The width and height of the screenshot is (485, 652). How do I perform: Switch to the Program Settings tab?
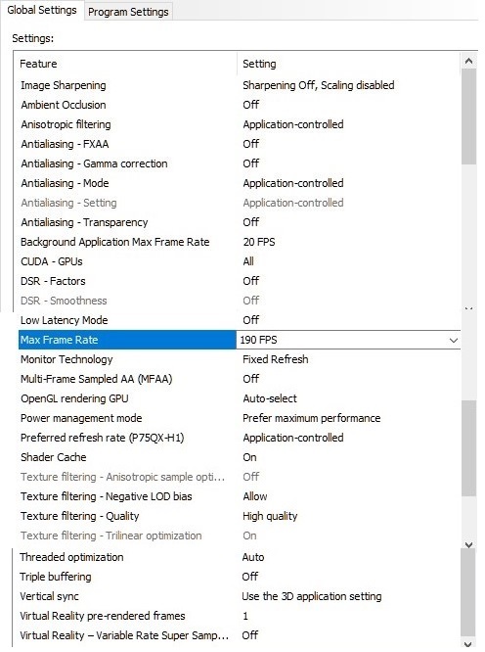(x=128, y=12)
